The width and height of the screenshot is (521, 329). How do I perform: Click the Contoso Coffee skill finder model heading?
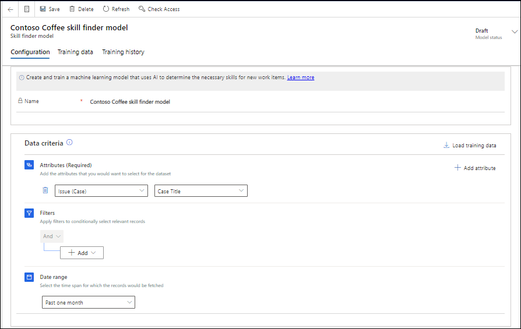pos(69,27)
